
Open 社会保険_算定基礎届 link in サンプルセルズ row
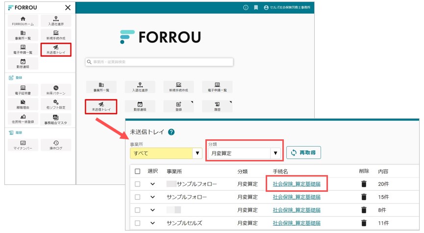tap(297, 223)
